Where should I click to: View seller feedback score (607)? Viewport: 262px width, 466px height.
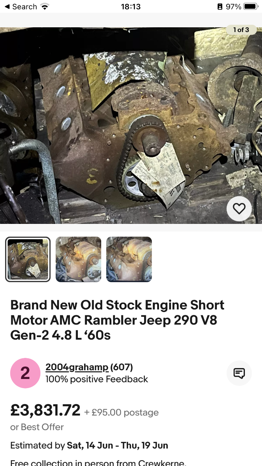click(122, 367)
